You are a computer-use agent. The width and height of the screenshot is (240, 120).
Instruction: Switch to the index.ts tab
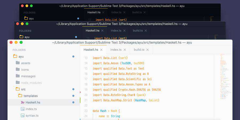click(116, 50)
